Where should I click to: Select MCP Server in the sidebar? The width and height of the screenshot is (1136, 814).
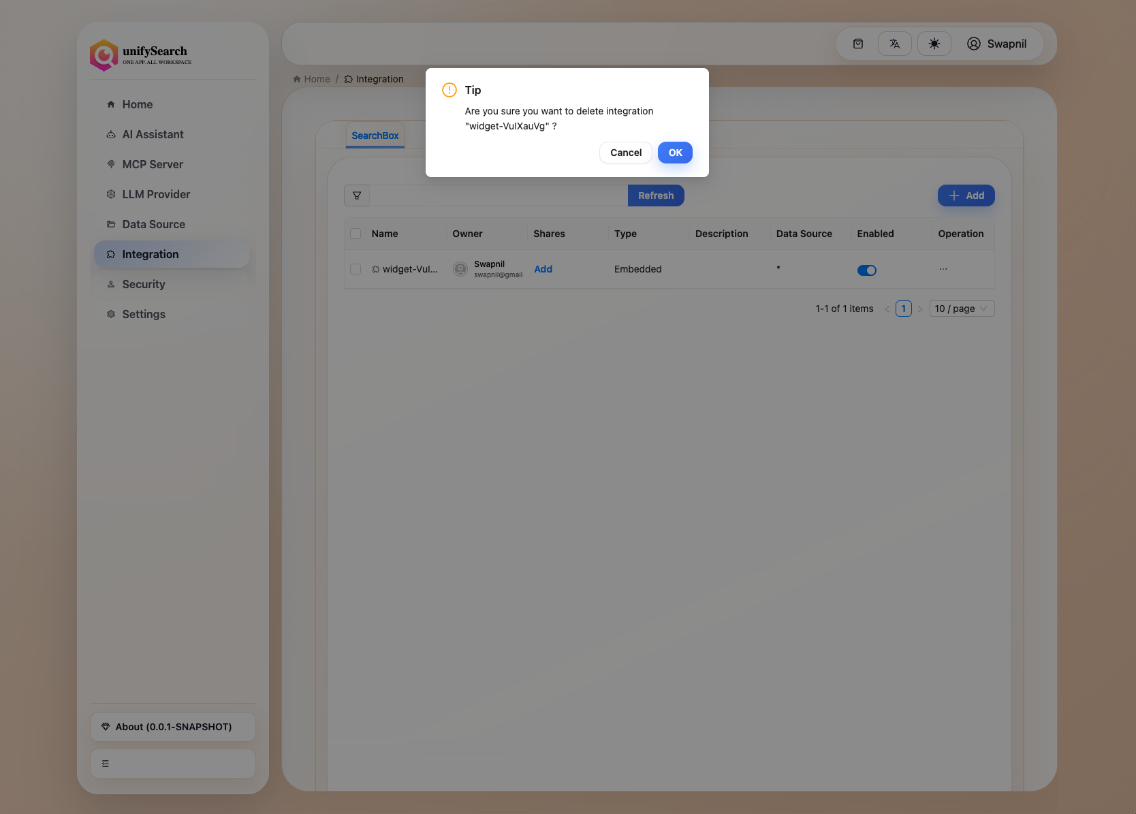pos(152,164)
